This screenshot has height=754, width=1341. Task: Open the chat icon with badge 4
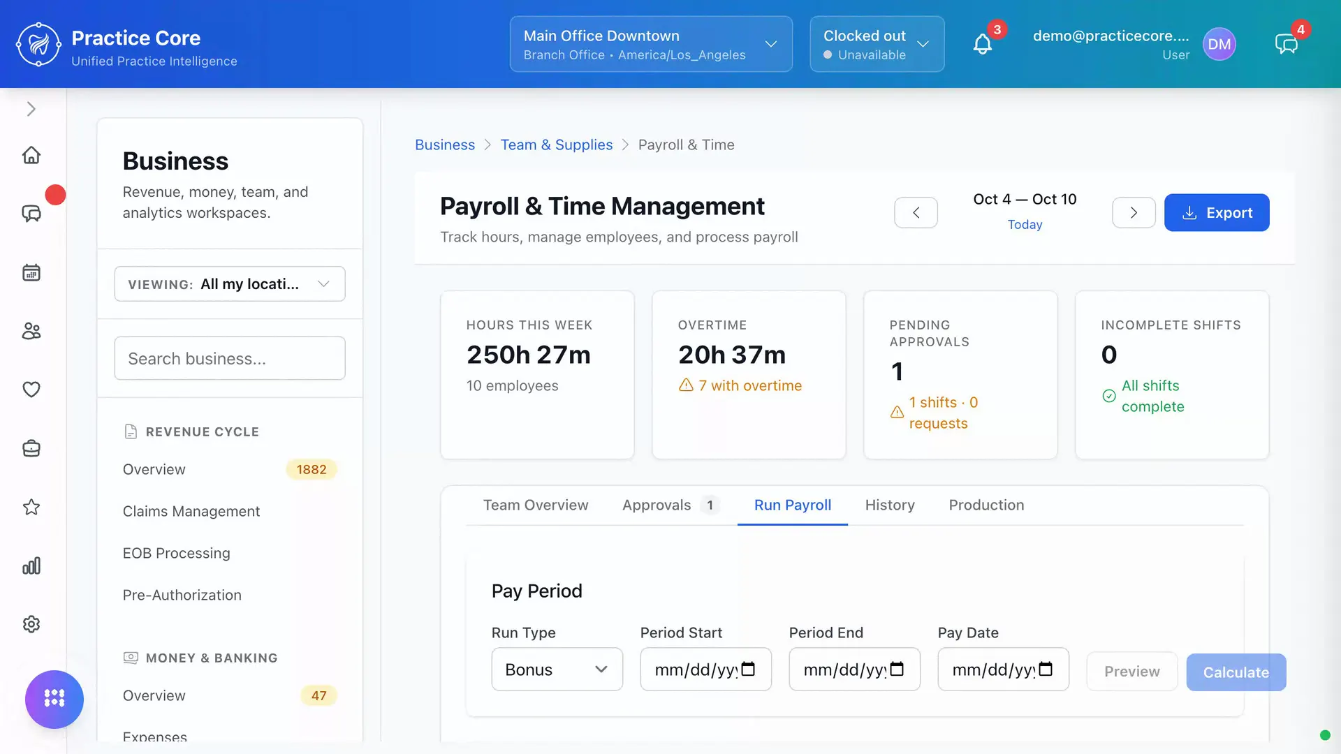[x=1286, y=45]
